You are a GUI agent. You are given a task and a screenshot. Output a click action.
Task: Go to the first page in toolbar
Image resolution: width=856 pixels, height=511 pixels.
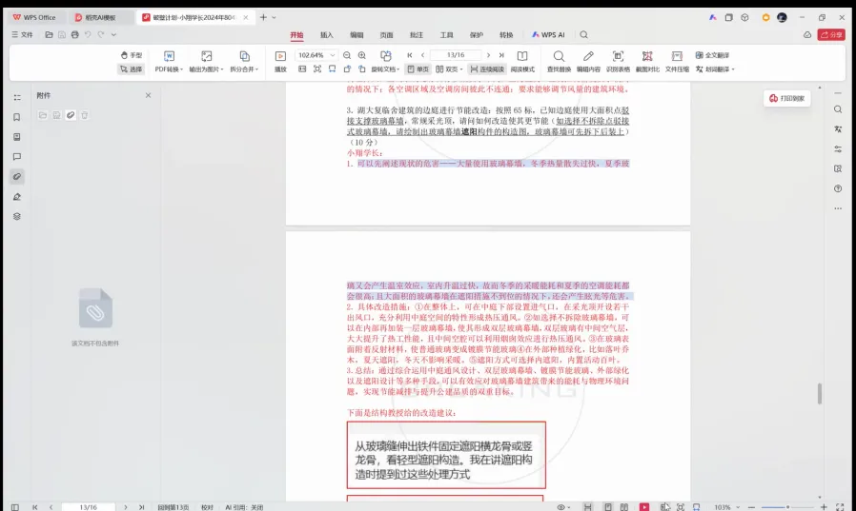tap(410, 55)
